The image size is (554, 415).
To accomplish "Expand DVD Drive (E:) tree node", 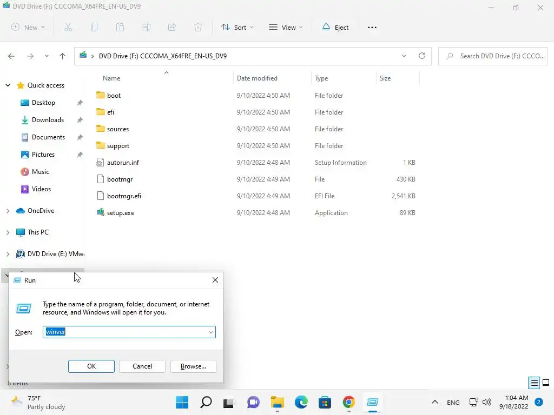I will tap(8, 254).
